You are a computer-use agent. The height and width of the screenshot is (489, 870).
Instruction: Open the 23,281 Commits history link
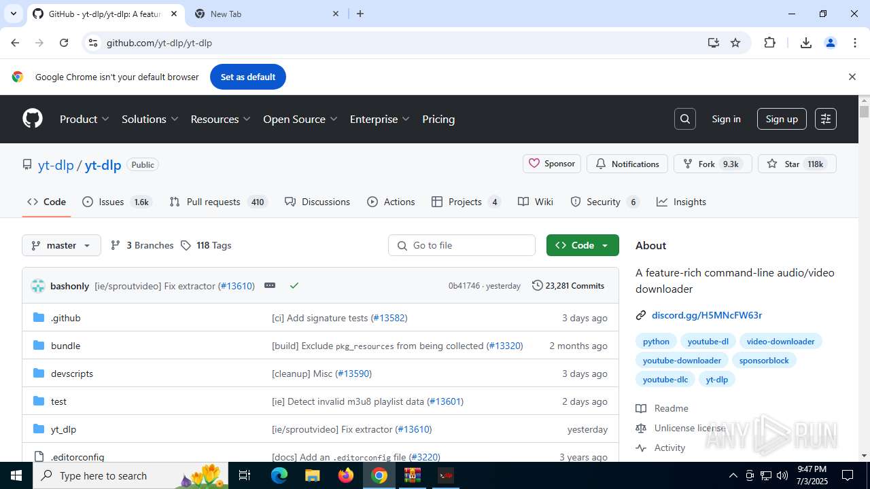(x=568, y=285)
